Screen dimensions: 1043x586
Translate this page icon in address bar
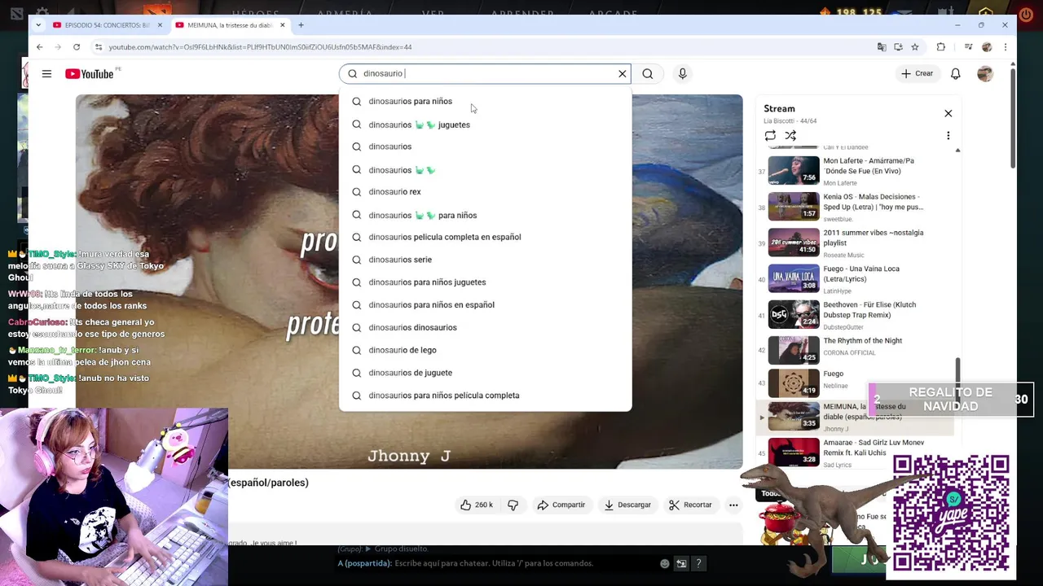click(882, 47)
